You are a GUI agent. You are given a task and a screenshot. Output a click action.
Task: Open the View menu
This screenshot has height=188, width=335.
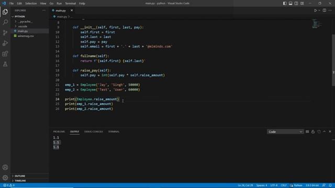[x=43, y=4]
